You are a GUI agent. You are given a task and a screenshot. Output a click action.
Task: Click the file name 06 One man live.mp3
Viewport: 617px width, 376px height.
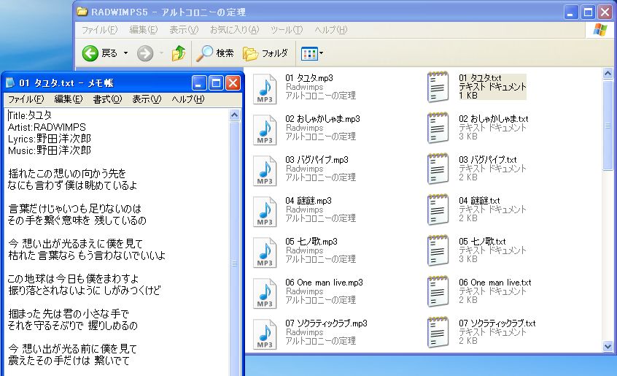click(325, 283)
